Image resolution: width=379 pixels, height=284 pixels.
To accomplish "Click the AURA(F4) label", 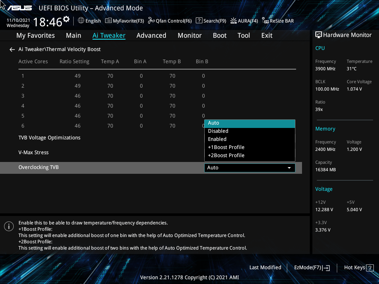I will point(248,21).
